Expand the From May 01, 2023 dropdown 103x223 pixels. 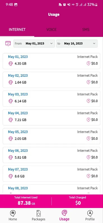(34, 43)
